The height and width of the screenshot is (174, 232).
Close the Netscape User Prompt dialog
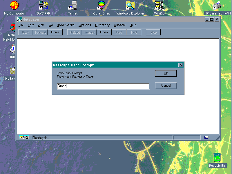pos(181,65)
